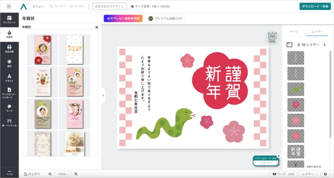Viewport: 334px width, 178px height.
Task: Select the テンプレート sidebar icon
Action: [x=9, y=19]
